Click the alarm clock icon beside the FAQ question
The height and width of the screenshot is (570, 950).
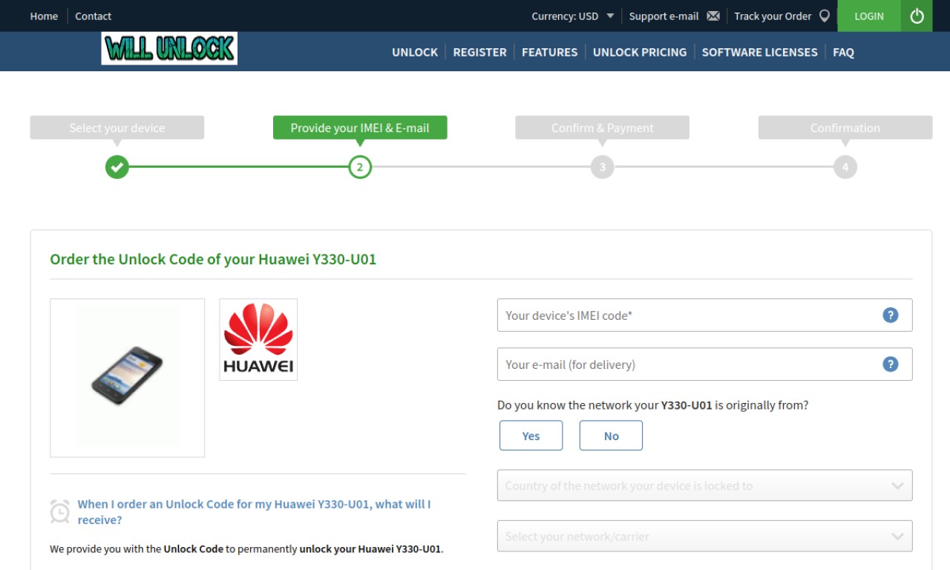coord(59,511)
